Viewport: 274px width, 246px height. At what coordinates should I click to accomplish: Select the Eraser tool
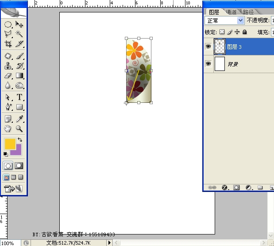(x=8, y=76)
